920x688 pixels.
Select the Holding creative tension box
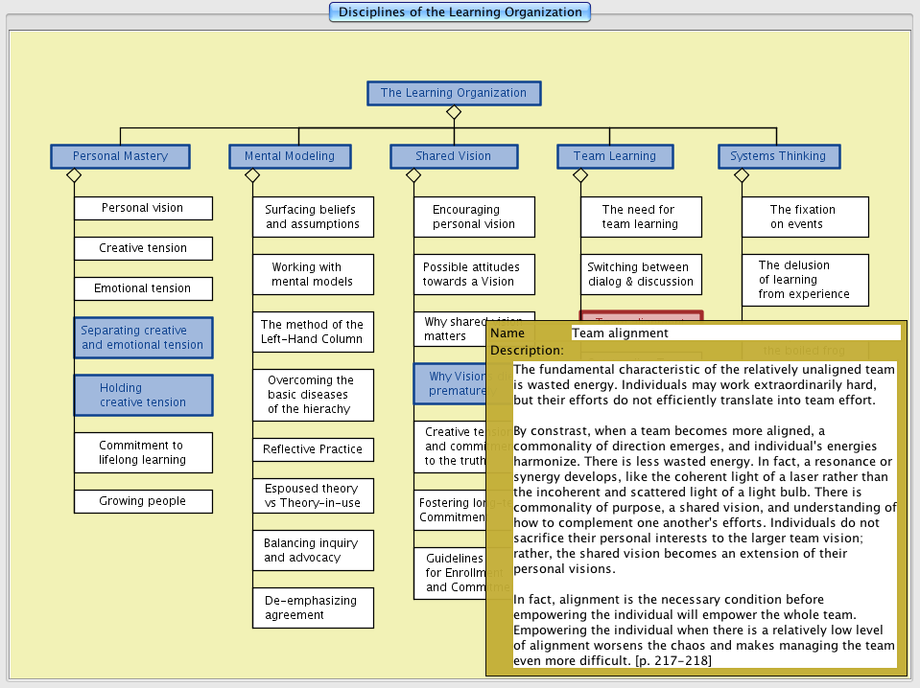tap(143, 395)
